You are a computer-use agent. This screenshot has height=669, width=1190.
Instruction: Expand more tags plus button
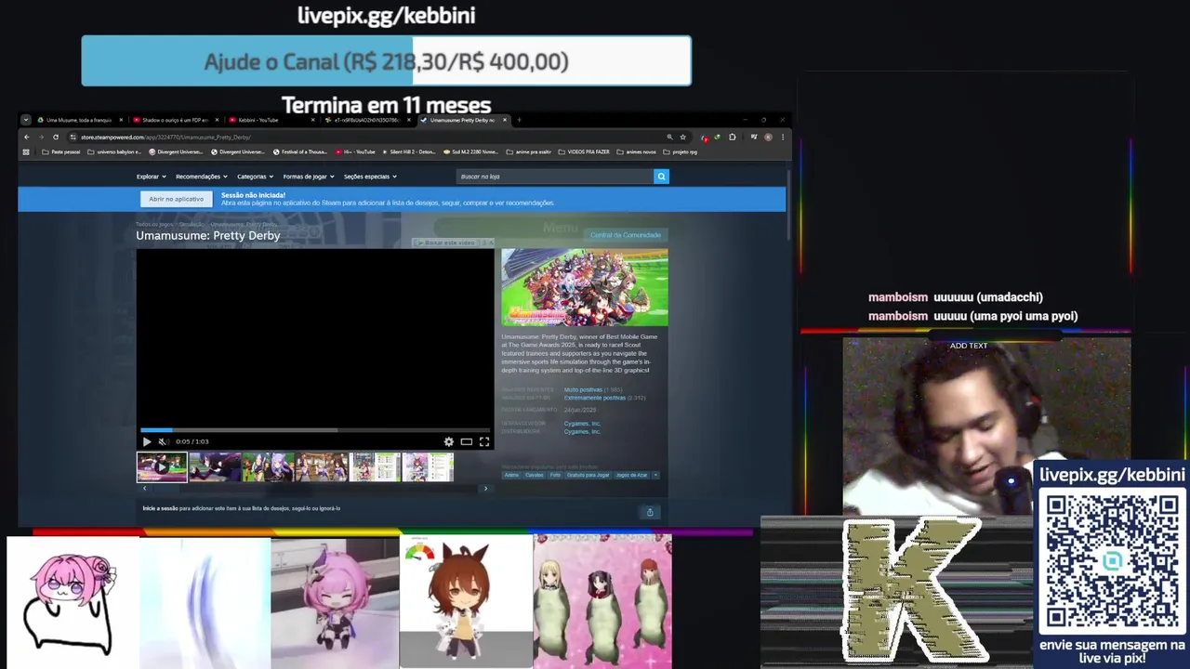(x=655, y=475)
